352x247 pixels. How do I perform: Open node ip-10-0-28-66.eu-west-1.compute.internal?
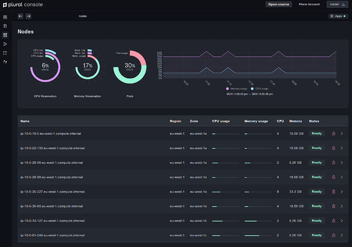point(51,162)
